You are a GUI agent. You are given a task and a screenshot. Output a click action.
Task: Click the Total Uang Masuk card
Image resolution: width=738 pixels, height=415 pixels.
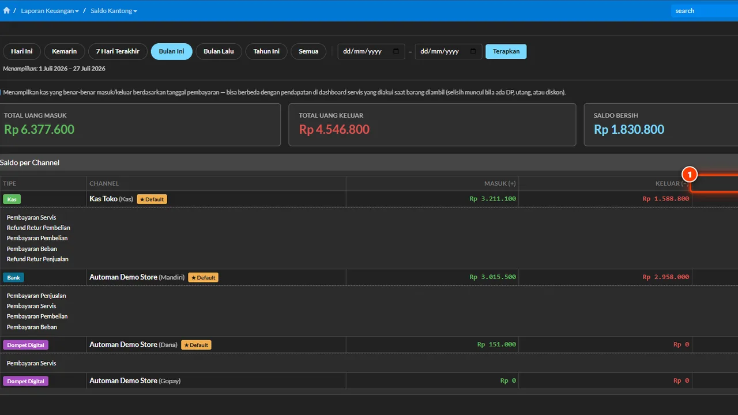[140, 124]
